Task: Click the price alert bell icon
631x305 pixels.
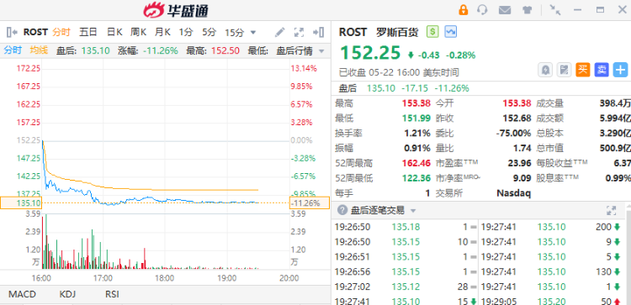Action: click(x=546, y=70)
